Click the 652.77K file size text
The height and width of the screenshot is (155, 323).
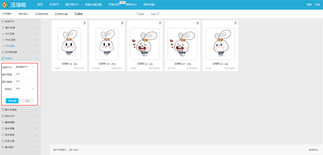(172, 68)
